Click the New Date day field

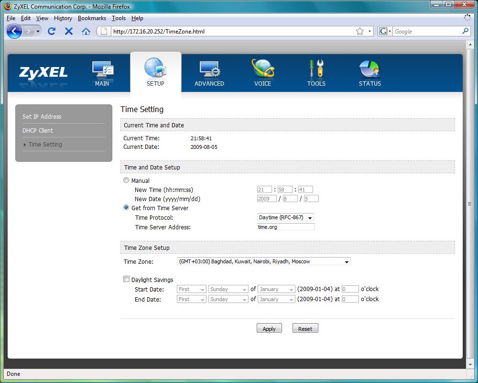click(311, 199)
